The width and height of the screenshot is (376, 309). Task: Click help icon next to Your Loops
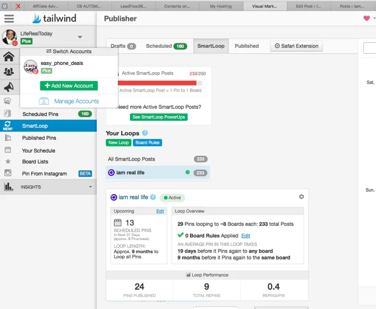coord(145,133)
